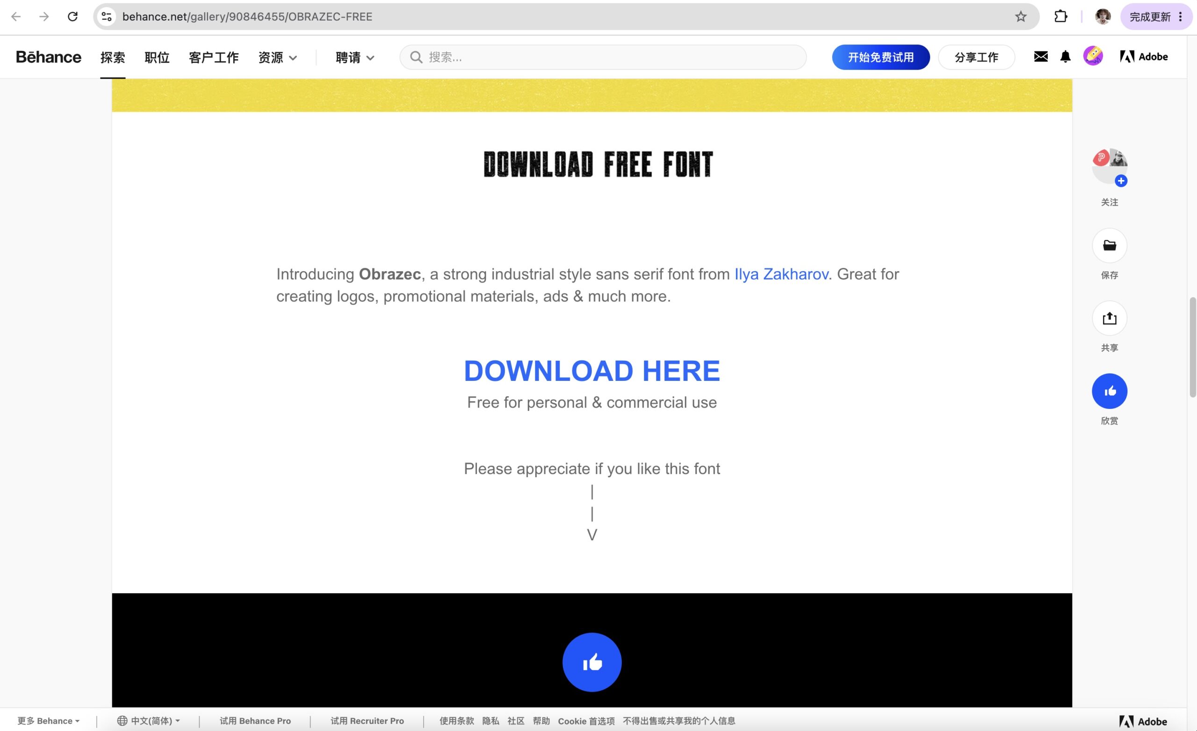
Task: Open Chrome profile avatar
Action: pos(1102,16)
